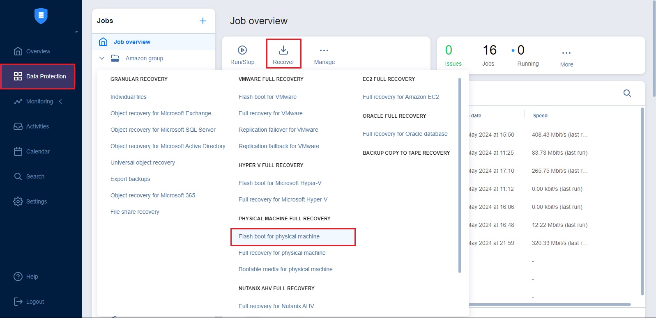Click the Recover download icon
Screen dimensions: 656x318
click(x=283, y=50)
